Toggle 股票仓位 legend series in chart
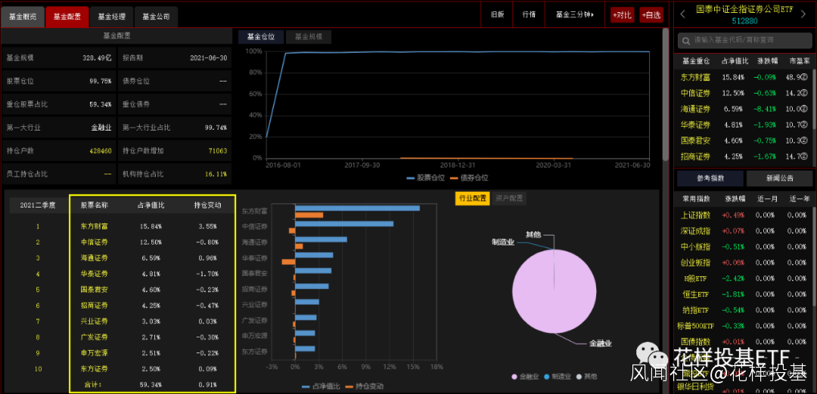The height and width of the screenshot is (394, 817). coord(426,177)
